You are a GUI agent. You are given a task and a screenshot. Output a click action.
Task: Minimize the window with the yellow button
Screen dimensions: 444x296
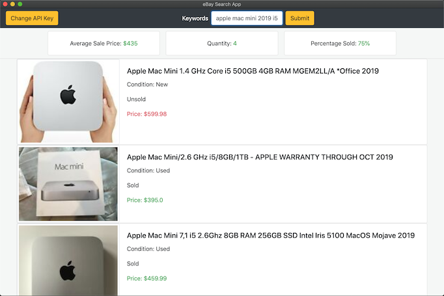click(x=12, y=4)
